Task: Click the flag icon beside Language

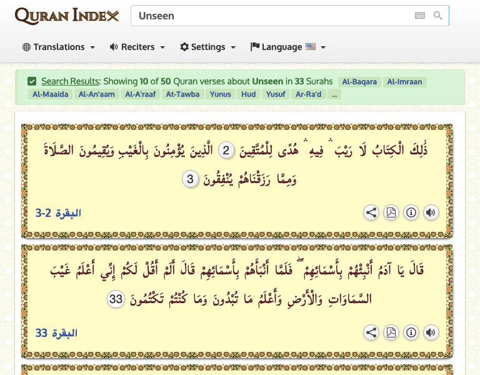Action: (255, 47)
